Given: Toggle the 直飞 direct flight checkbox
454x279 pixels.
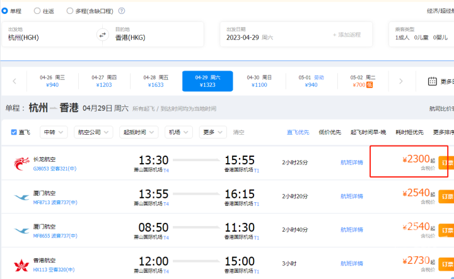Looking at the screenshot, I should pyautogui.click(x=15, y=132).
